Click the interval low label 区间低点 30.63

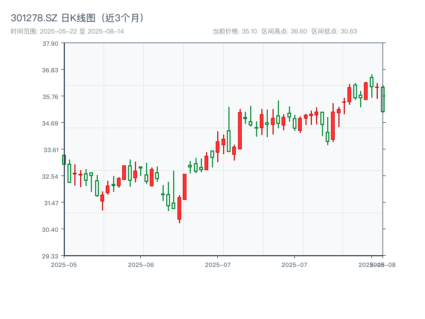tap(334, 31)
